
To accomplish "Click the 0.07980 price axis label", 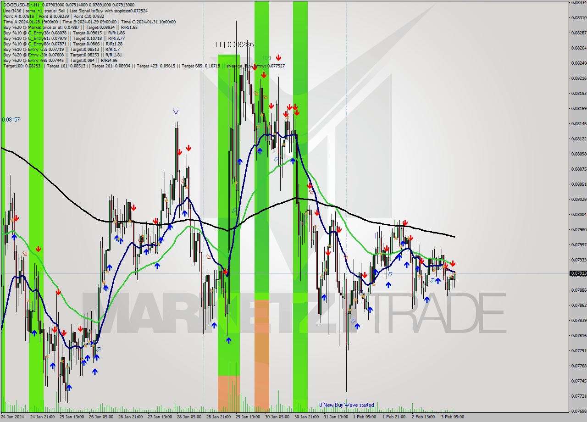I will pyautogui.click(x=579, y=229).
